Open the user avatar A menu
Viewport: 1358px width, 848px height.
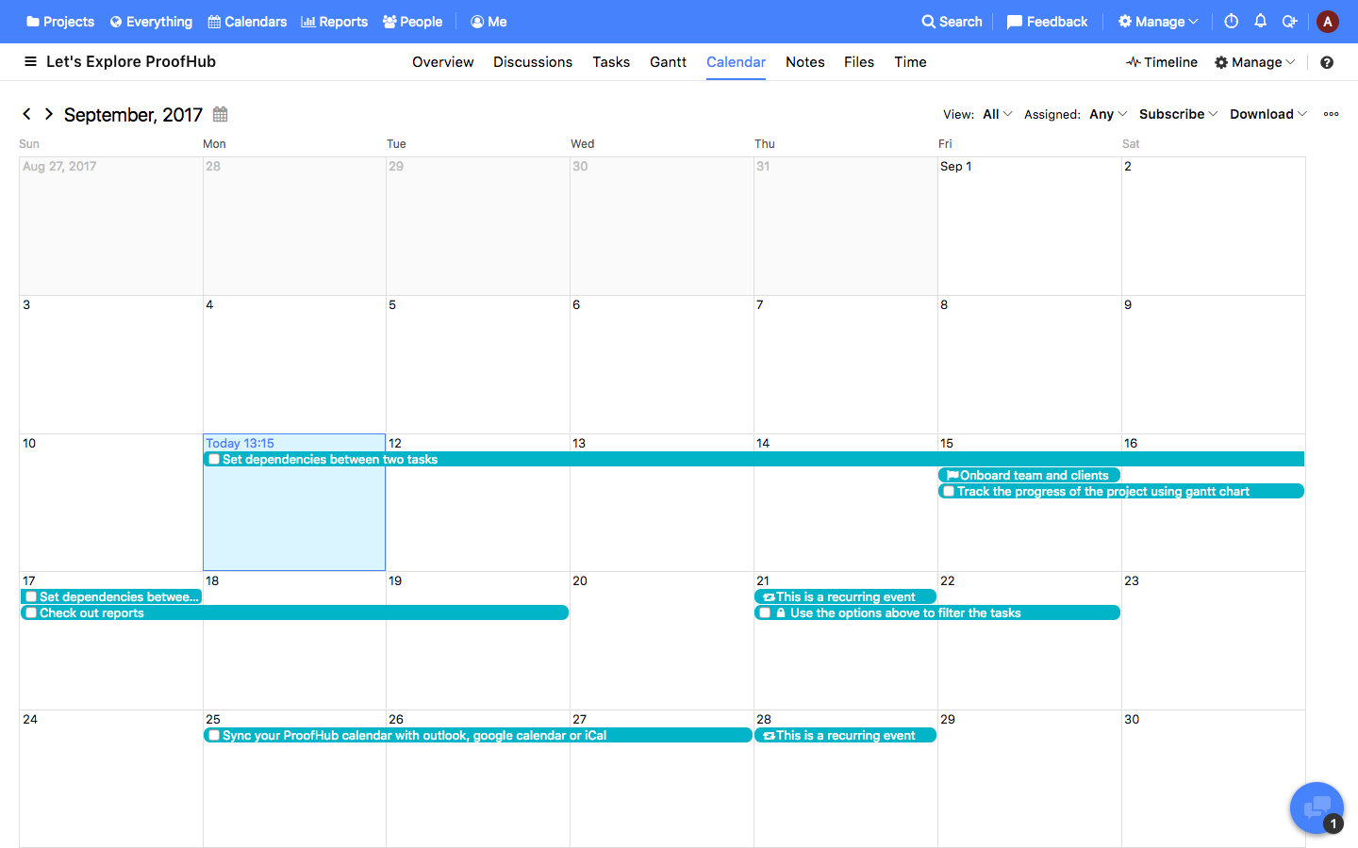1328,22
